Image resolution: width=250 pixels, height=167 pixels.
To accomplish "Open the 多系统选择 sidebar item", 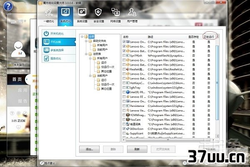I will pos(59,50).
